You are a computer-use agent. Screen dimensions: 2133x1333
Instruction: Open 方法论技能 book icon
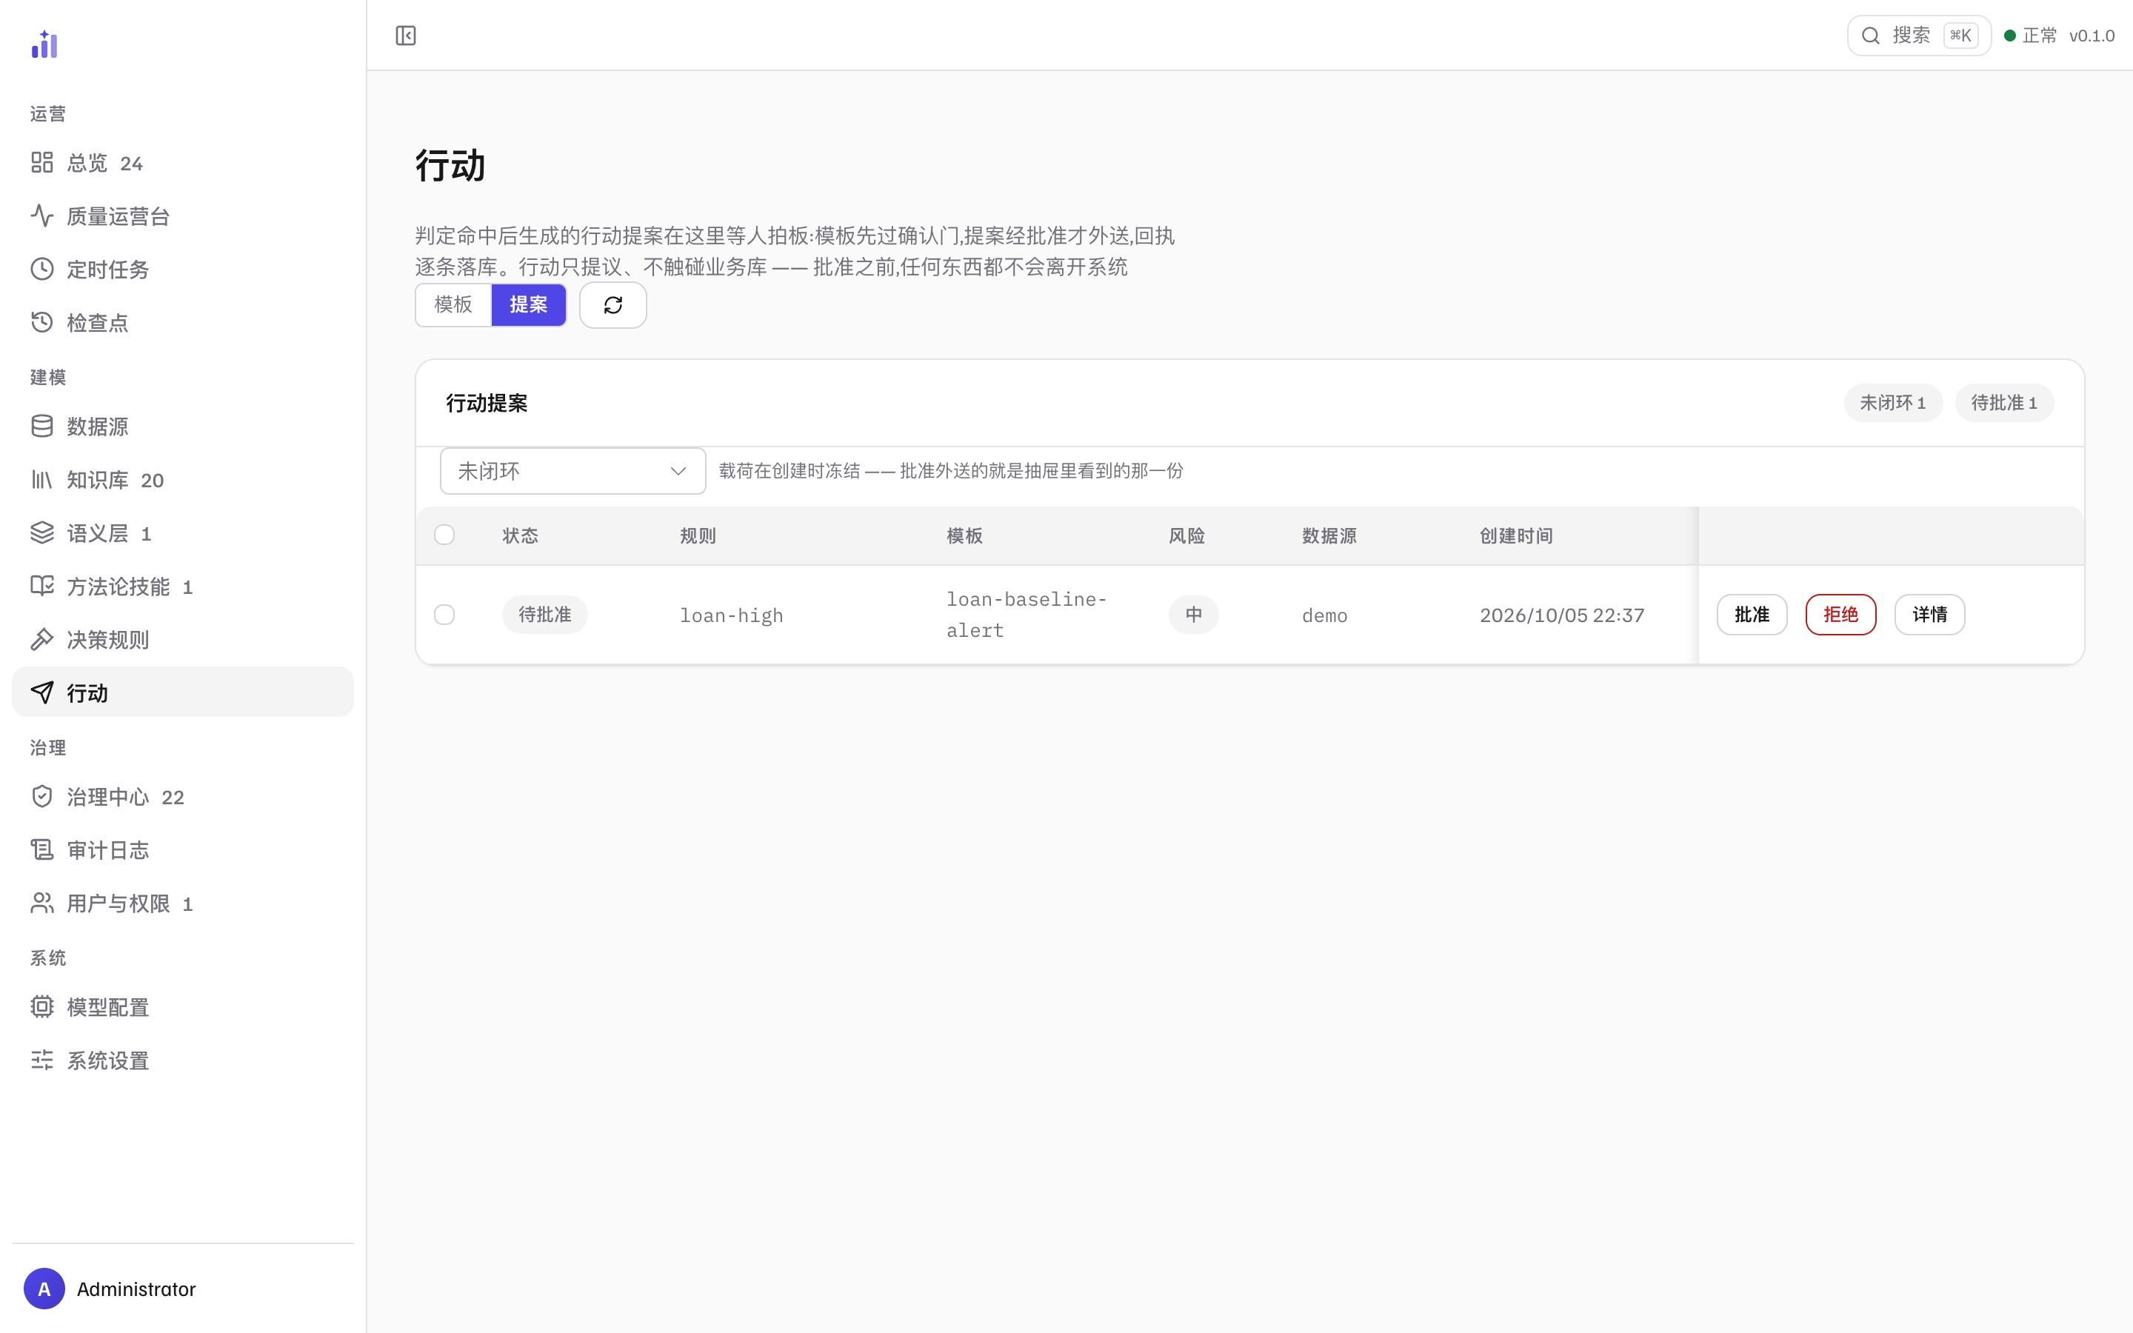[x=41, y=587]
